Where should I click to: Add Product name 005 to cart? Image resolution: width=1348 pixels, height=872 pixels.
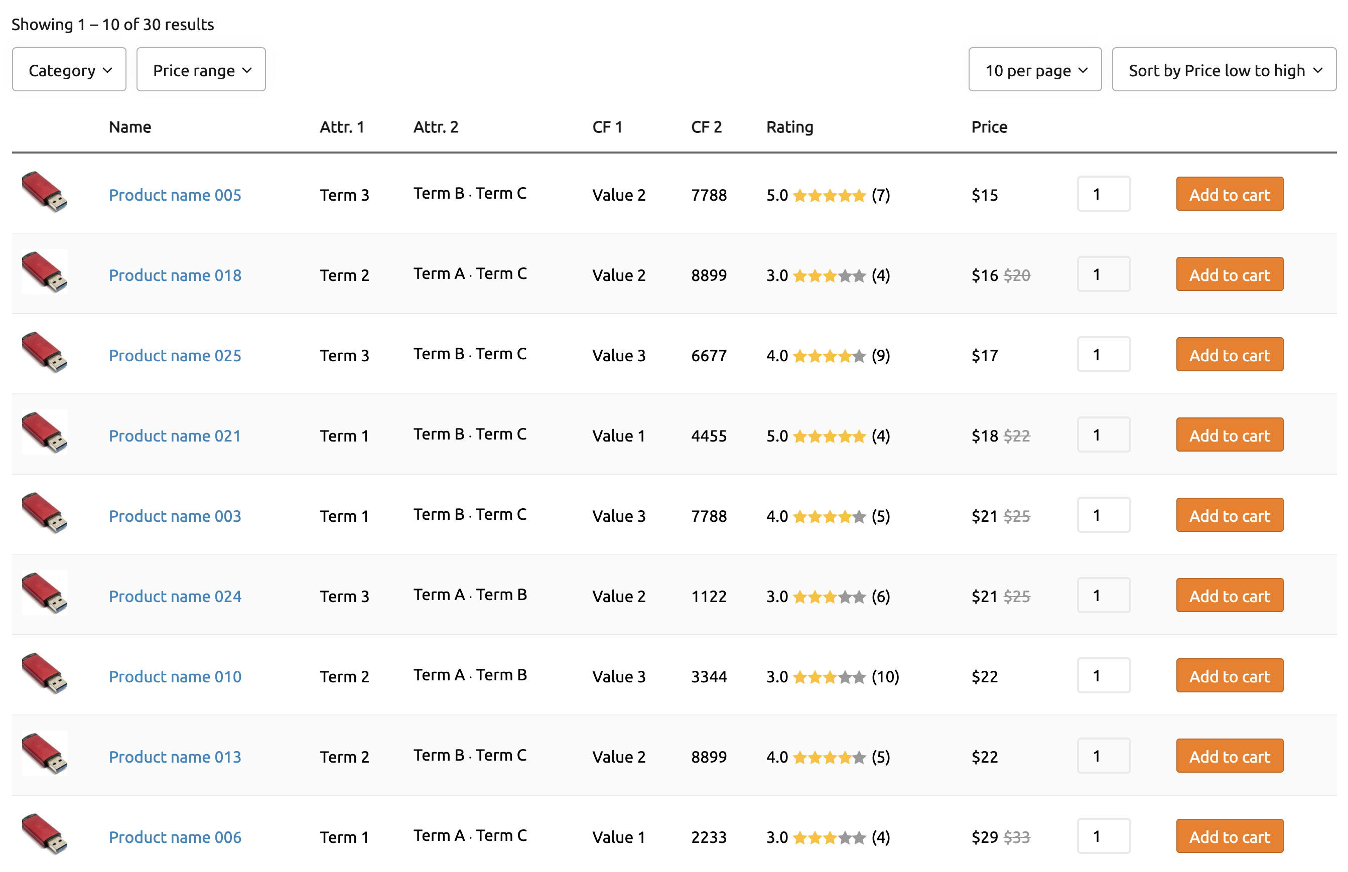(1229, 194)
